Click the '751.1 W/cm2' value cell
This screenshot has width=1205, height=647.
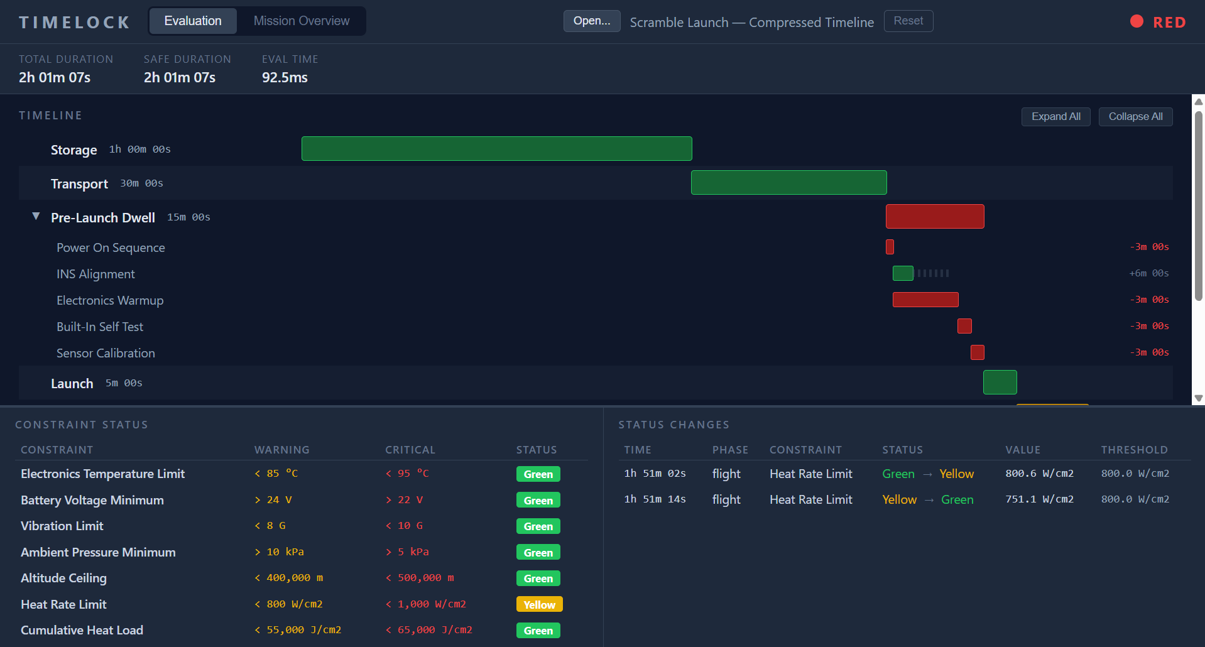[x=1040, y=499]
